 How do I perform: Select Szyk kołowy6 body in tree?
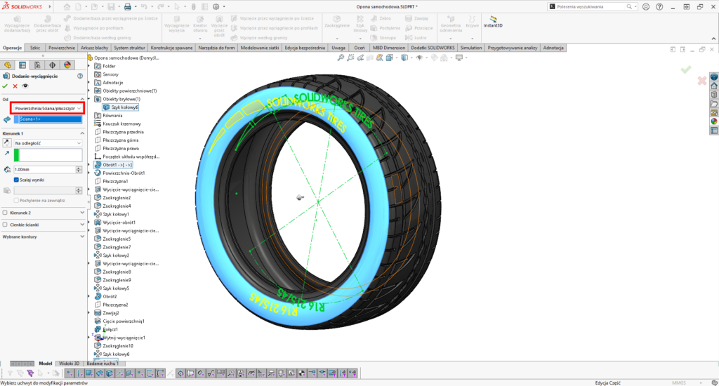click(121, 107)
